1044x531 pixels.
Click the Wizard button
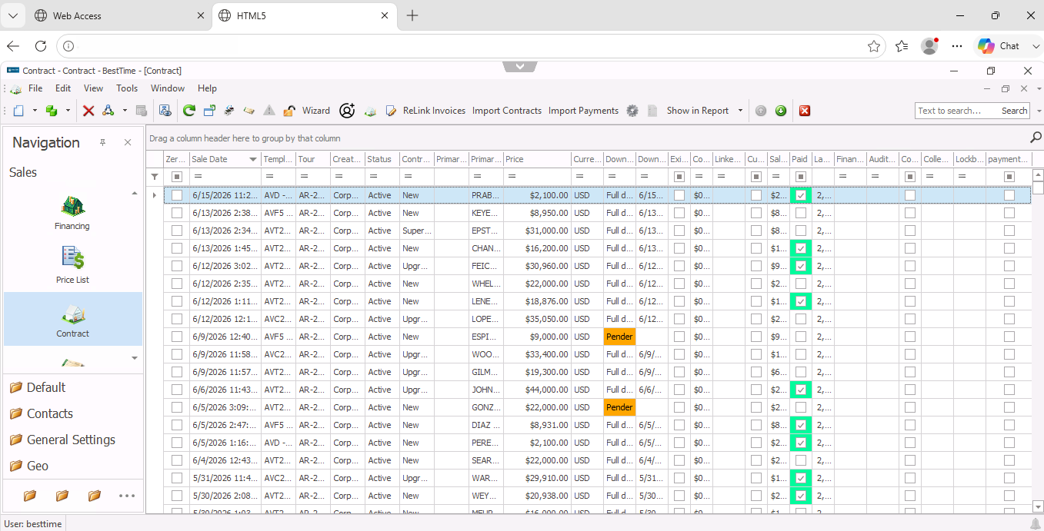[x=316, y=111]
